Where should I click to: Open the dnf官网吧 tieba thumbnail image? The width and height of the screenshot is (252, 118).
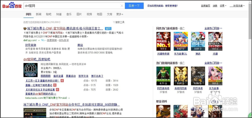click(30, 70)
